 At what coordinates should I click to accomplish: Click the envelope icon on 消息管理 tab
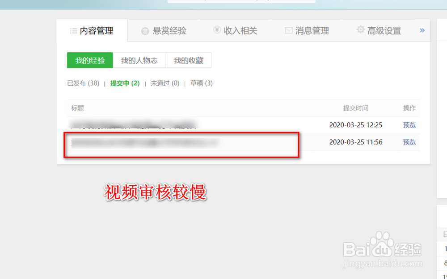point(288,30)
